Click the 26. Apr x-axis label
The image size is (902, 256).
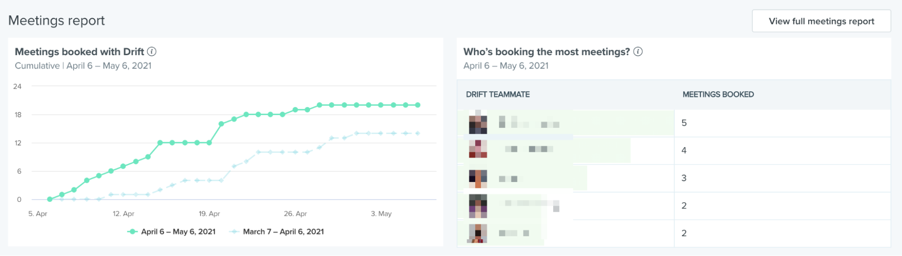(296, 214)
